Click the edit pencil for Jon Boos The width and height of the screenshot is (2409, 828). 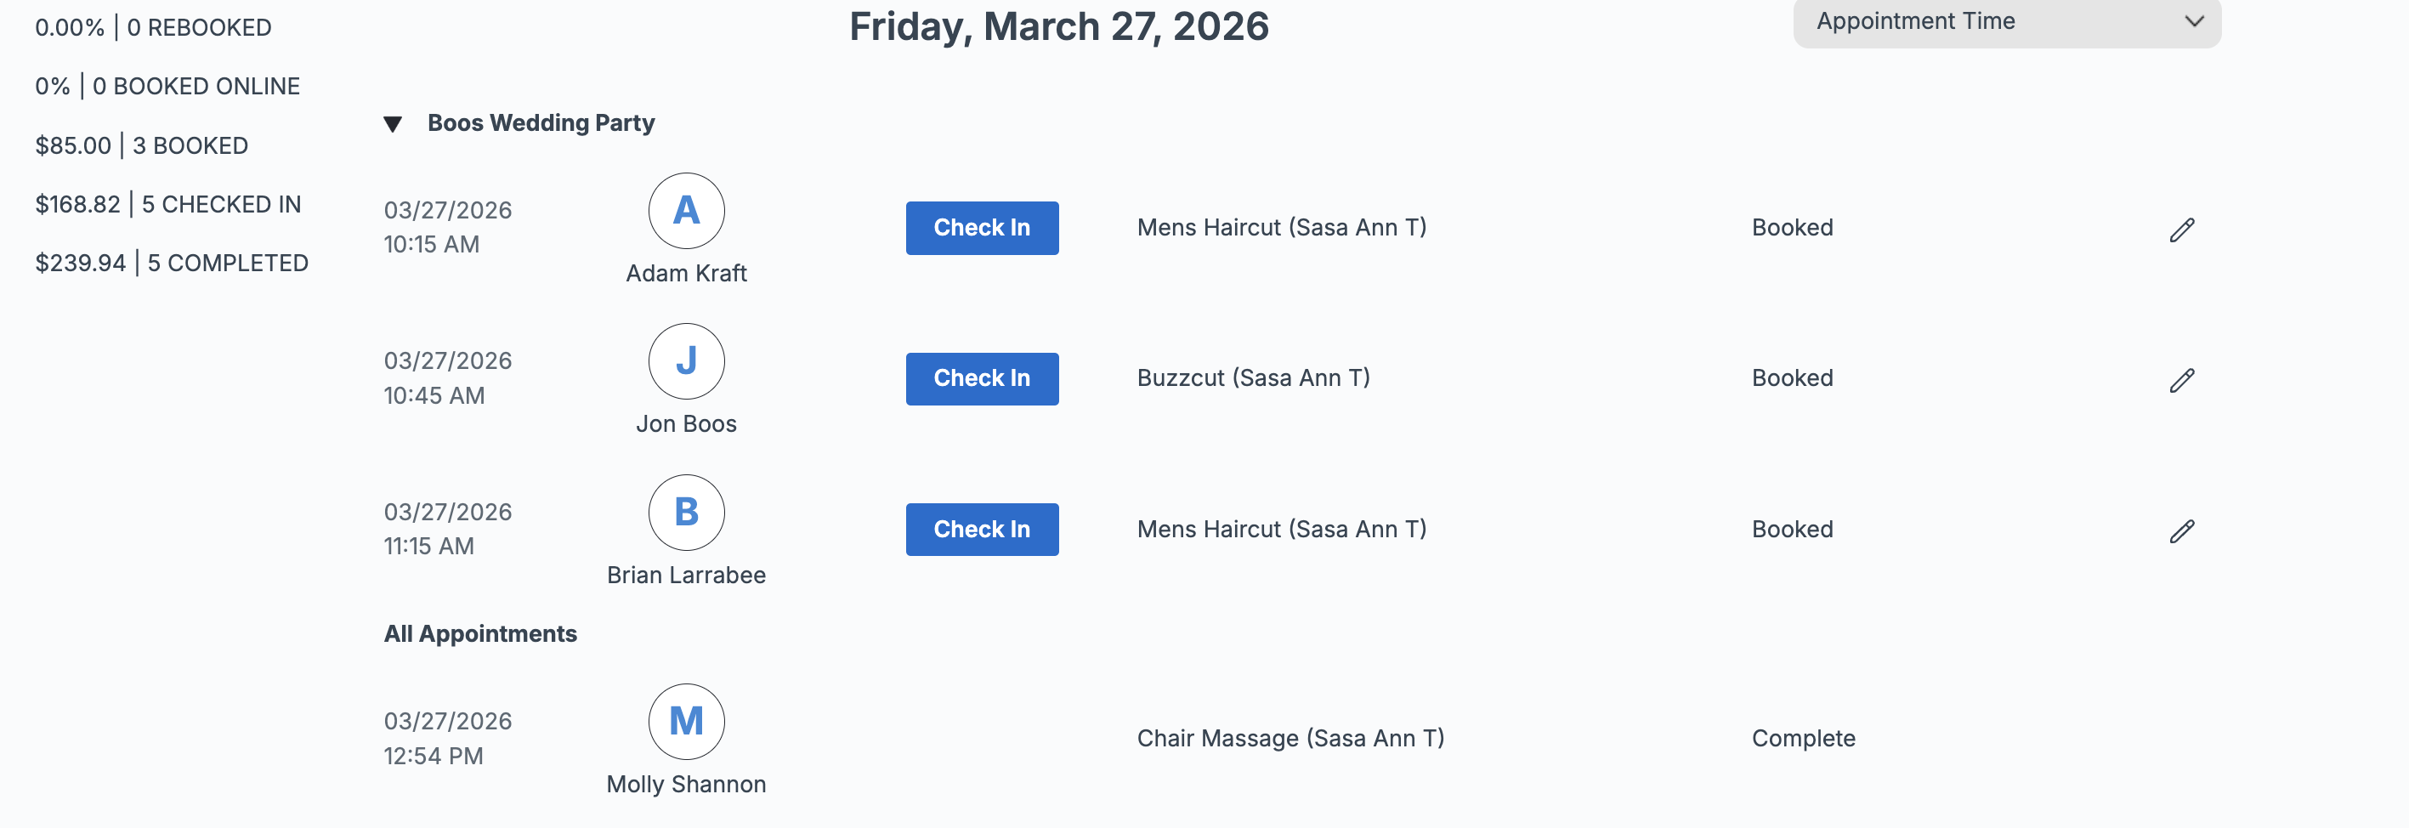tap(2182, 381)
